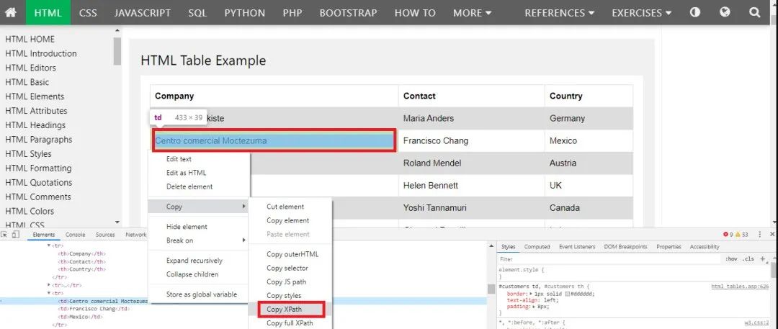Click the W3Schools home icon
778x329 pixels.
pyautogui.click(x=11, y=12)
